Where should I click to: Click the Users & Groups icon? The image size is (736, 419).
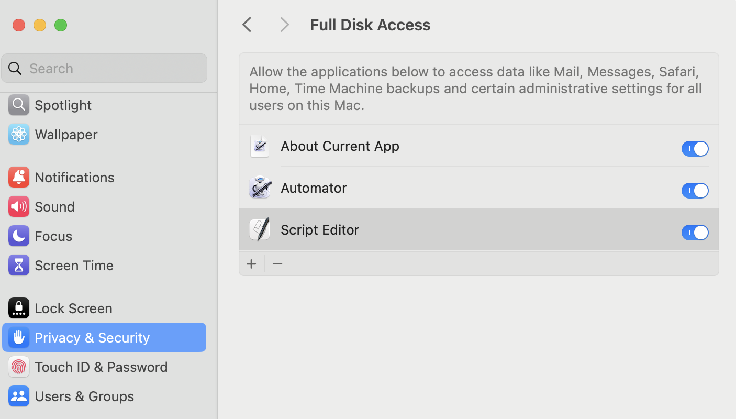click(19, 396)
